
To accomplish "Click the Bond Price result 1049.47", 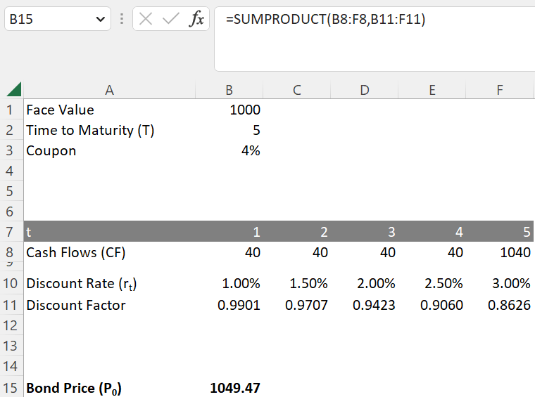I will tap(230, 388).
